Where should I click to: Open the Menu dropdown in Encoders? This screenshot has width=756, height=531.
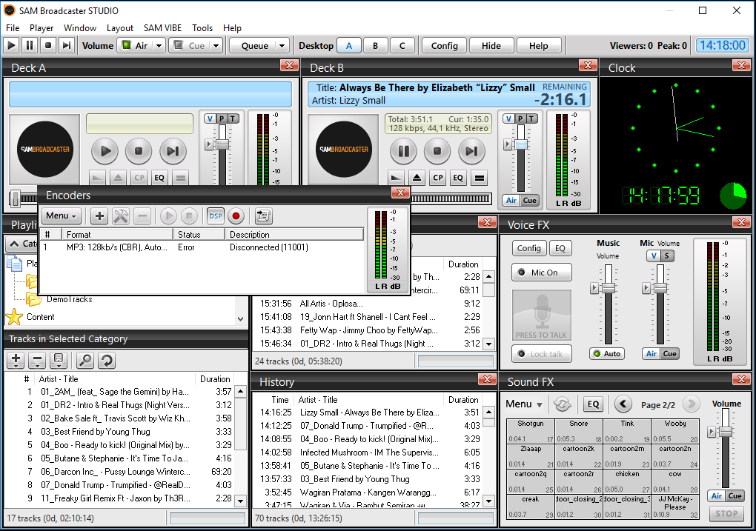pos(61,216)
